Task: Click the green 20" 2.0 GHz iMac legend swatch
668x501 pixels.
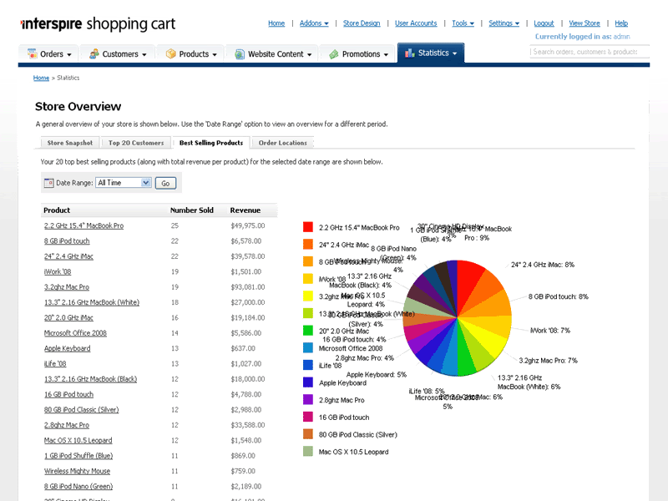Action: [x=308, y=330]
